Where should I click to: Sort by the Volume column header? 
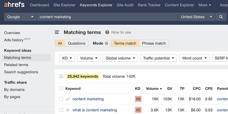click(x=154, y=89)
